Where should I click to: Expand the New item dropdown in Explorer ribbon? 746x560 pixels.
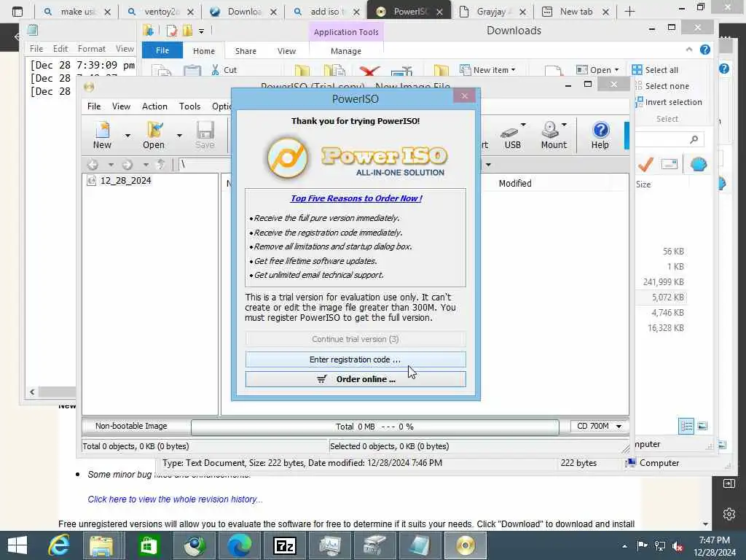click(x=514, y=70)
